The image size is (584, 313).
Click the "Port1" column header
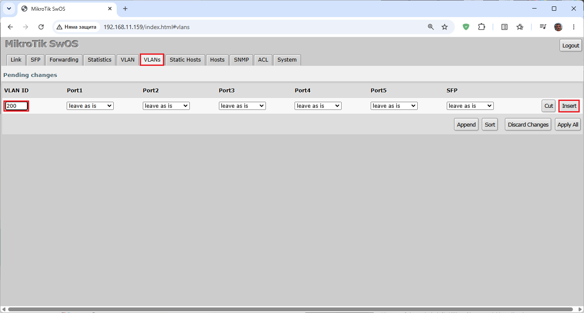click(75, 90)
